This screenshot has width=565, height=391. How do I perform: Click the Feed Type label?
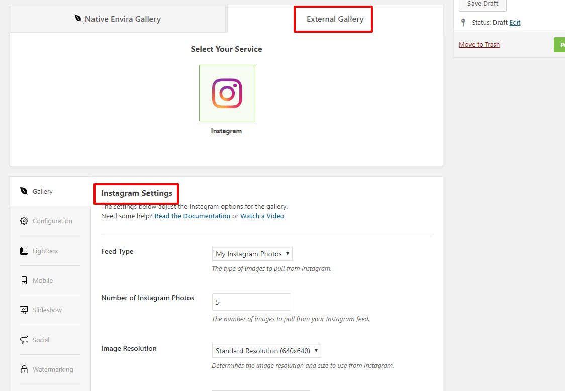(117, 252)
